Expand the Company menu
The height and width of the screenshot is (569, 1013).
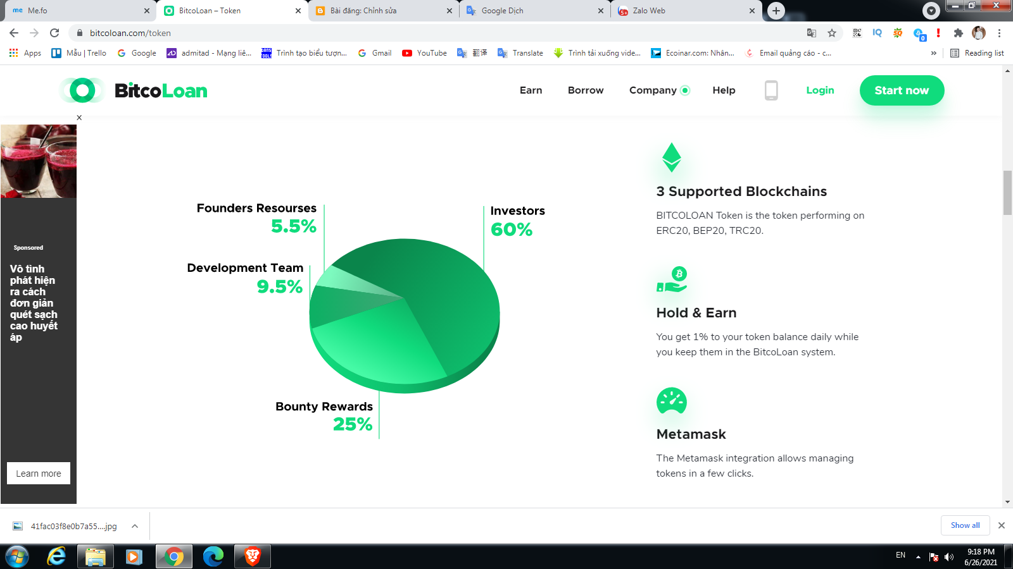(x=659, y=90)
